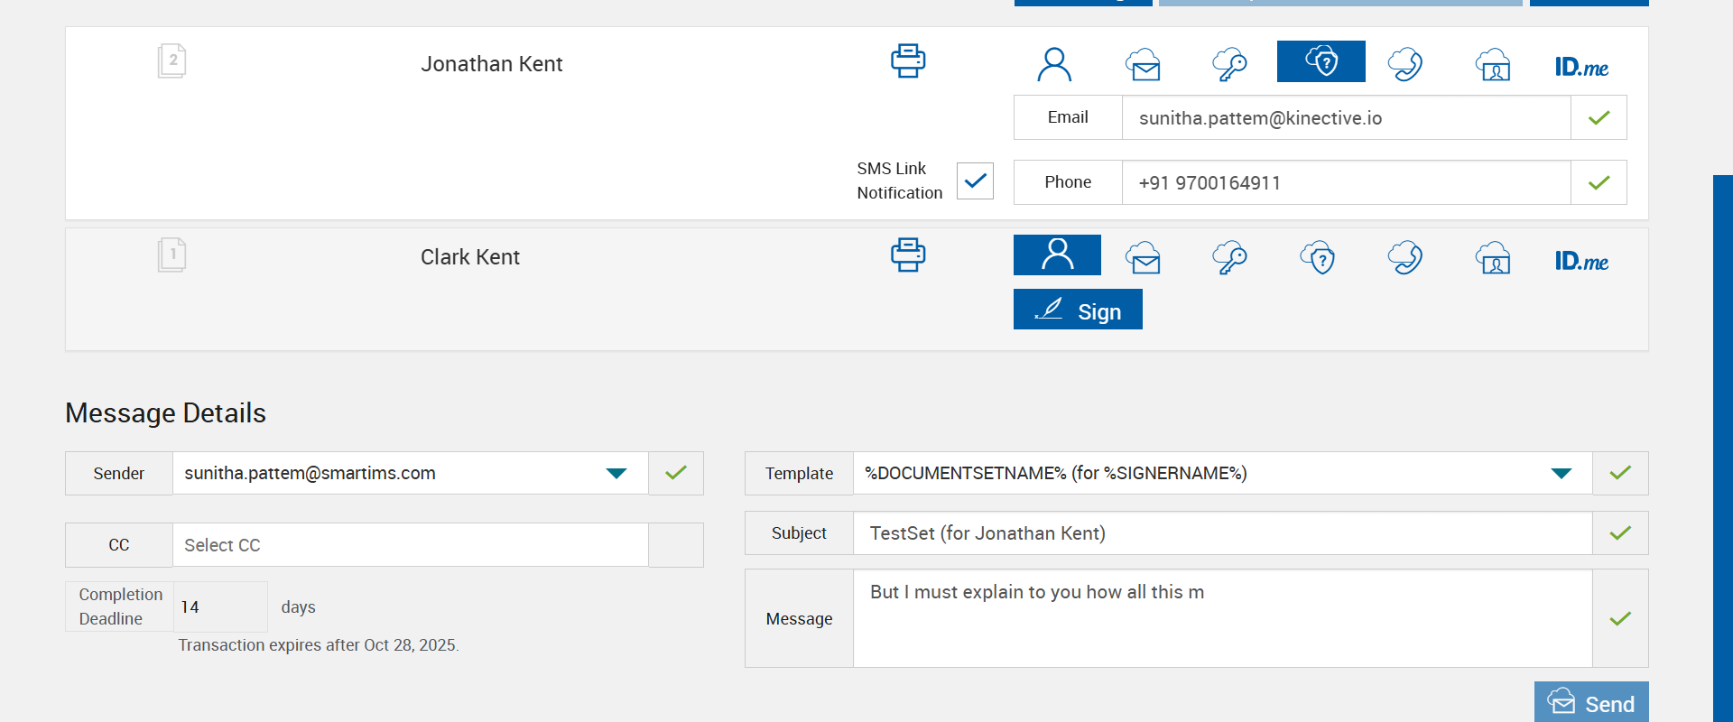Viewport: 1733px width, 722px height.
Task: Select phone authentication icon for Jonathan Kent
Action: [1405, 64]
